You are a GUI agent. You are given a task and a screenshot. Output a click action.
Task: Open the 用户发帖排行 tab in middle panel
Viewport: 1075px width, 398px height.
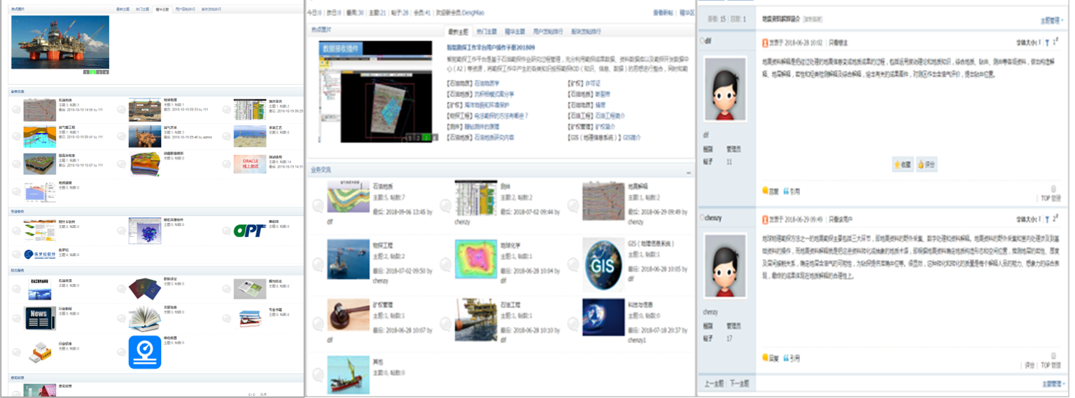pos(549,31)
